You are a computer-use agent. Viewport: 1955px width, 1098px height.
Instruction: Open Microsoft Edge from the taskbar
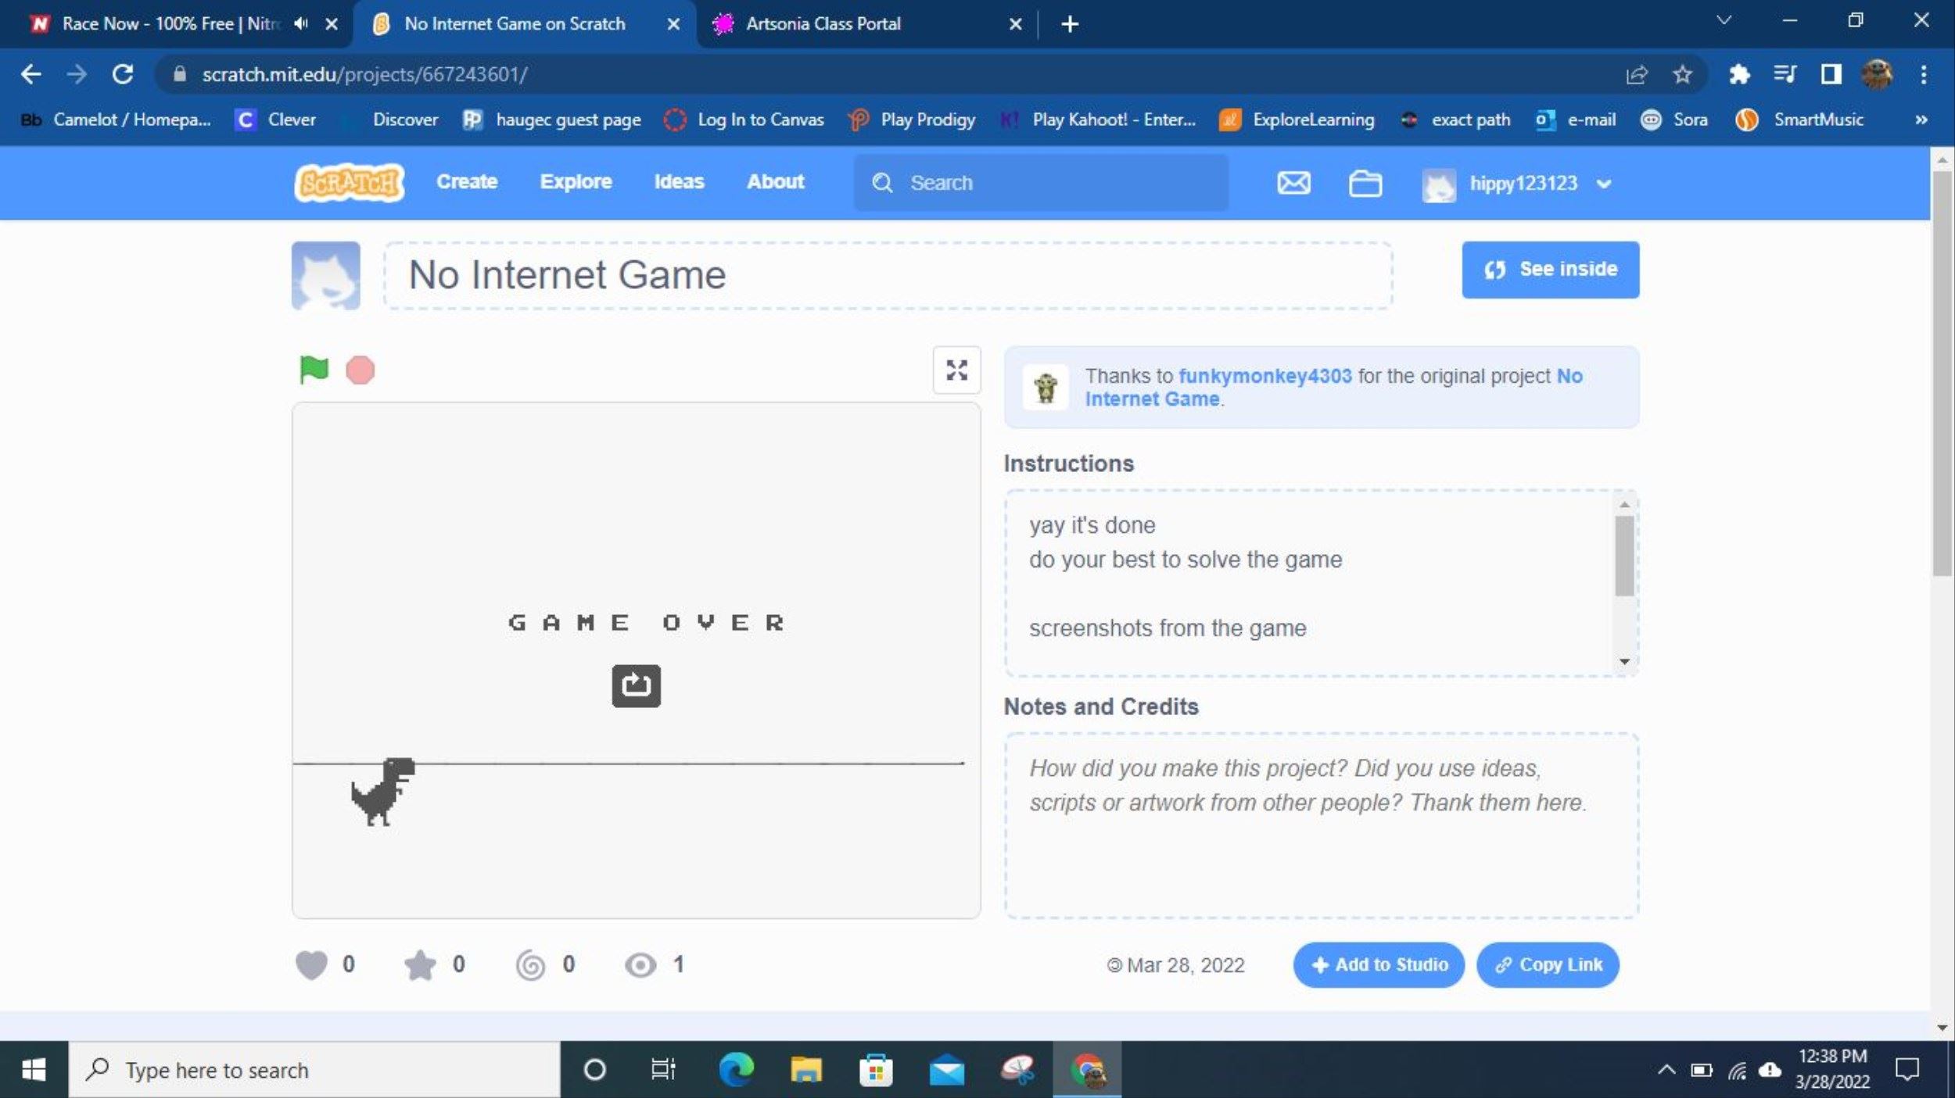tap(735, 1069)
